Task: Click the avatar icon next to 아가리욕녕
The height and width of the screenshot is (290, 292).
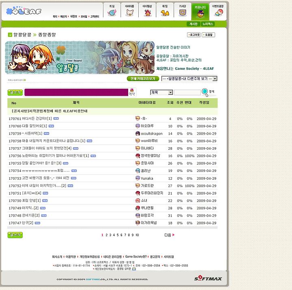Action: tap(137, 223)
